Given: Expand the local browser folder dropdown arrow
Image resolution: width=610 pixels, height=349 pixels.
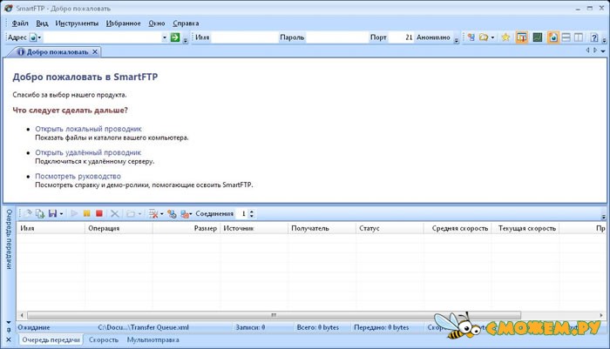Looking at the screenshot, I should pyautogui.click(x=492, y=37).
